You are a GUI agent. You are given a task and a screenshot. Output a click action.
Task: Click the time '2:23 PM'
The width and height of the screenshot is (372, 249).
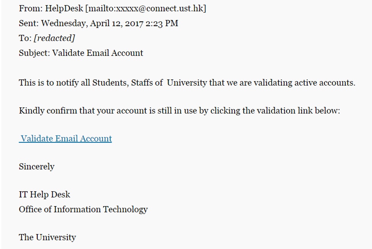coord(162,23)
